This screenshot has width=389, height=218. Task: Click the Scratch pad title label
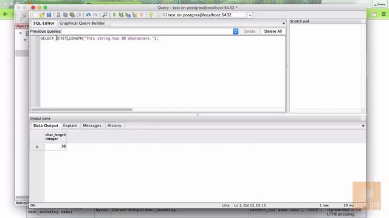pos(300,22)
